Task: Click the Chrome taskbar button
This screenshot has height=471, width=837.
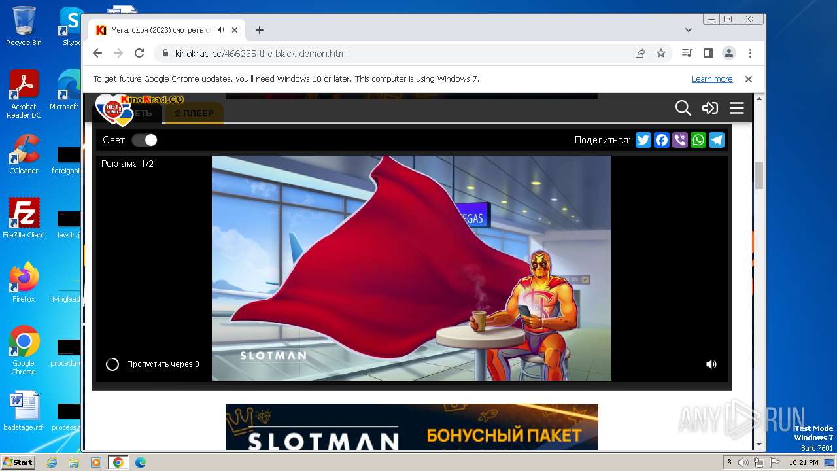Action: (118, 462)
